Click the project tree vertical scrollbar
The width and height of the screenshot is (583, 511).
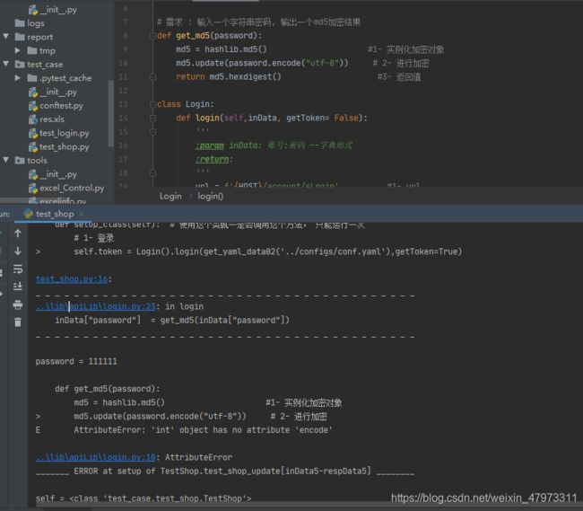pos(110,113)
